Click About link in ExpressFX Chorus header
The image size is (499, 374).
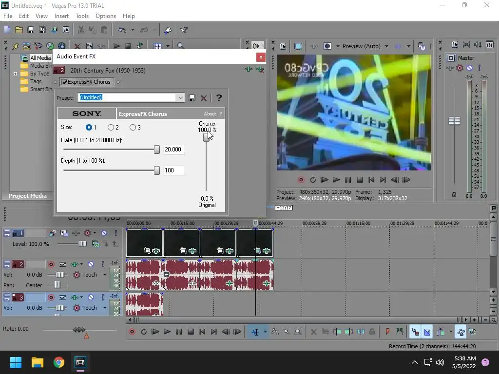click(x=210, y=114)
